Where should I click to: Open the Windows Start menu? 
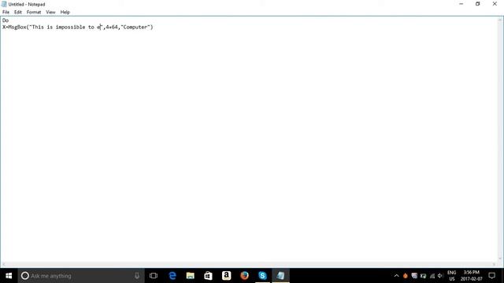(9, 276)
